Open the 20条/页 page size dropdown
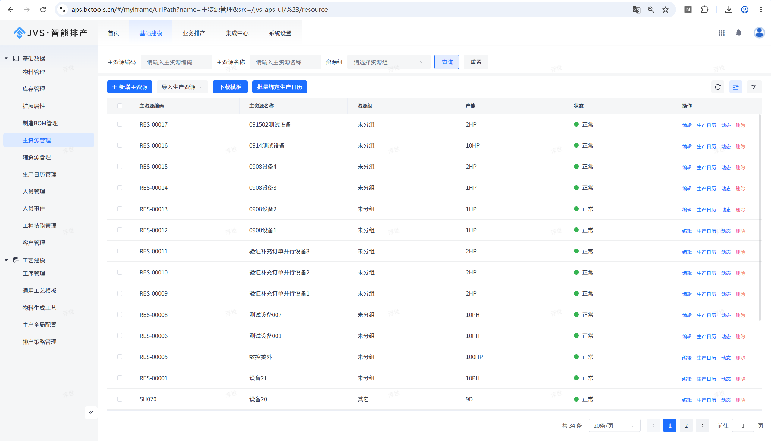The height and width of the screenshot is (441, 771). pos(614,426)
